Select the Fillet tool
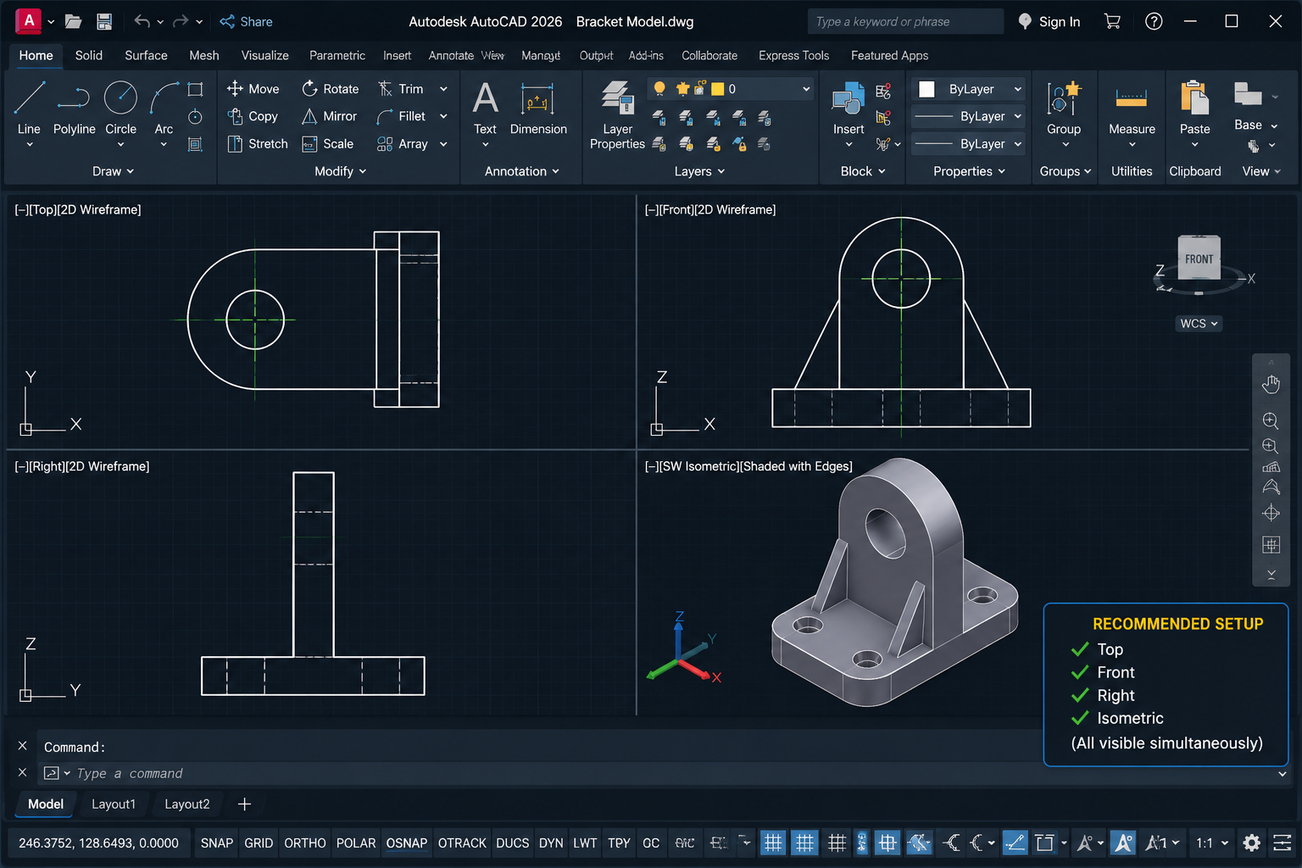The image size is (1302, 868). tap(401, 116)
